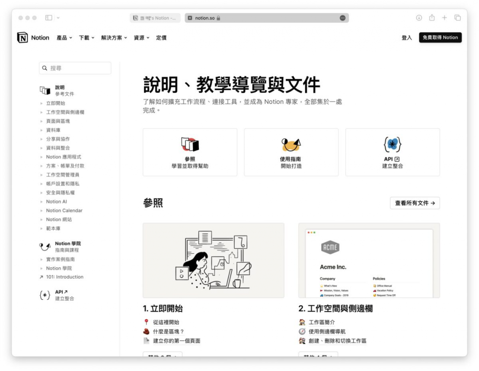Focus the 搜尋 search field
This screenshot has width=479, height=371.
(75, 68)
